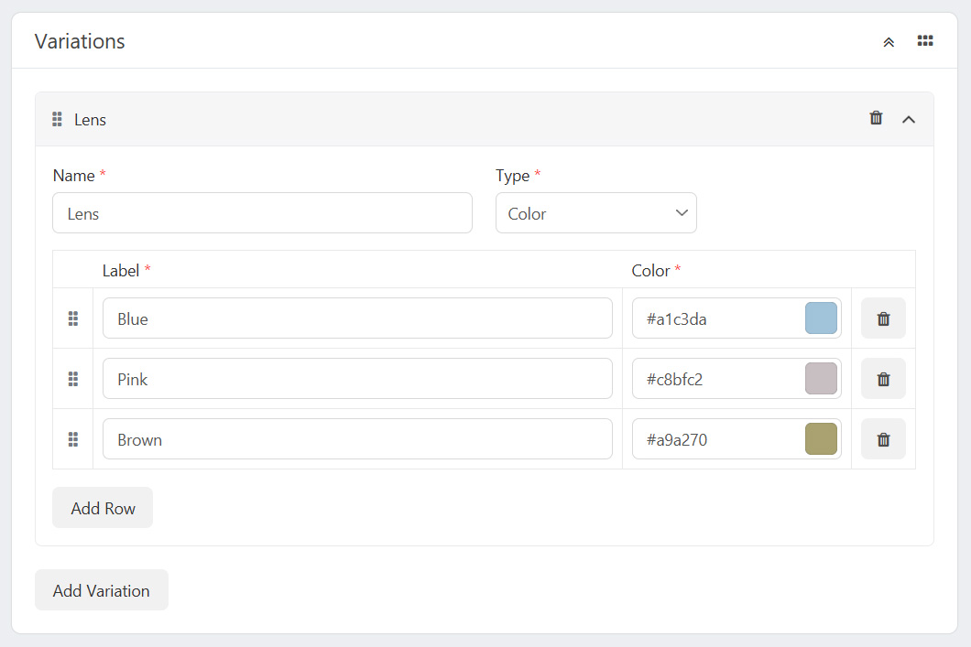
Task: Click the Pink row drag handle
Action: tap(73, 379)
